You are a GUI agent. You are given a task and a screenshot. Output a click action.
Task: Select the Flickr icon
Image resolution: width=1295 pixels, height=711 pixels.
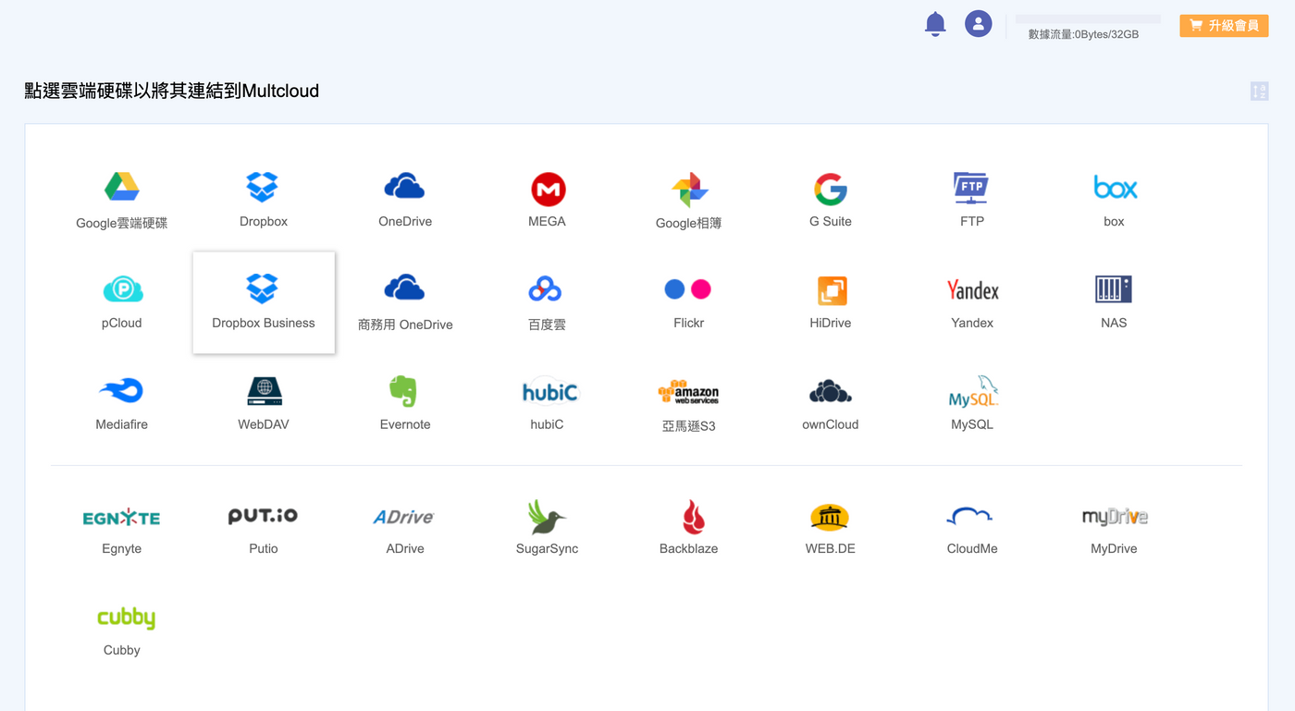tap(688, 289)
